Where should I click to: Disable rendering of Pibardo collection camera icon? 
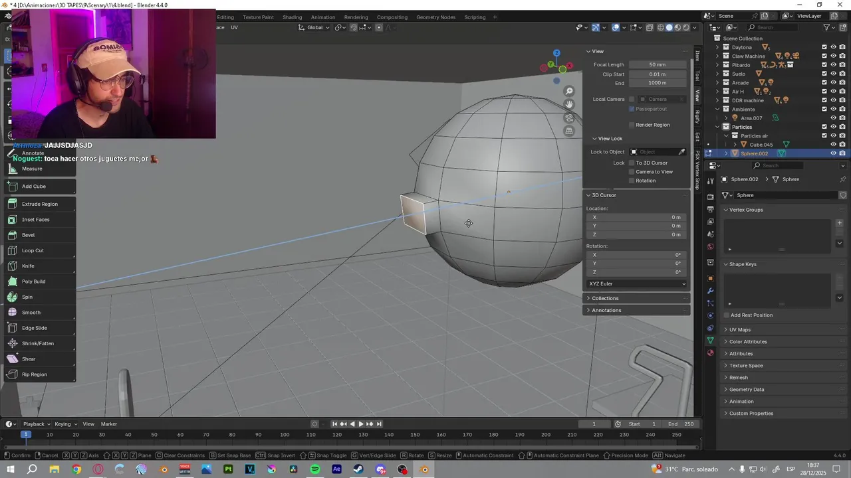[842, 65]
